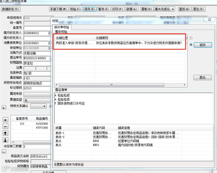Image resolution: width=217 pixels, height=173 pixels.
Task: Click the 提运单号 input field
Action: pos(36,58)
